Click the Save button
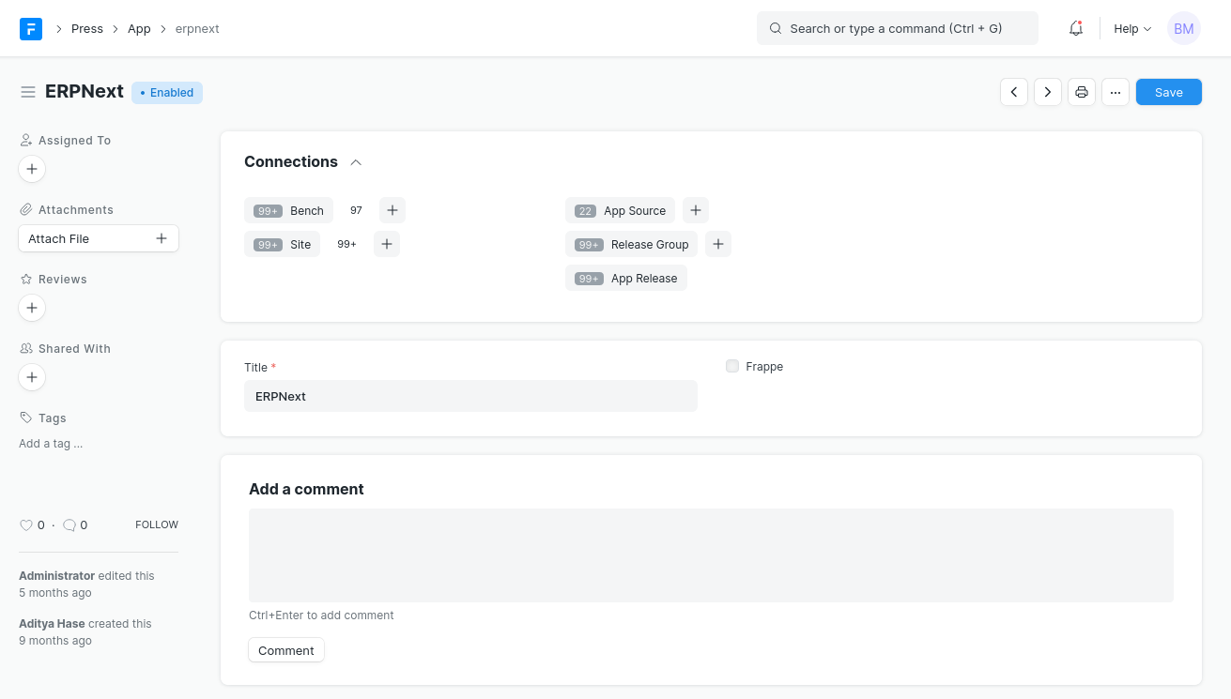Viewport: 1231px width, 699px height. coord(1168,92)
